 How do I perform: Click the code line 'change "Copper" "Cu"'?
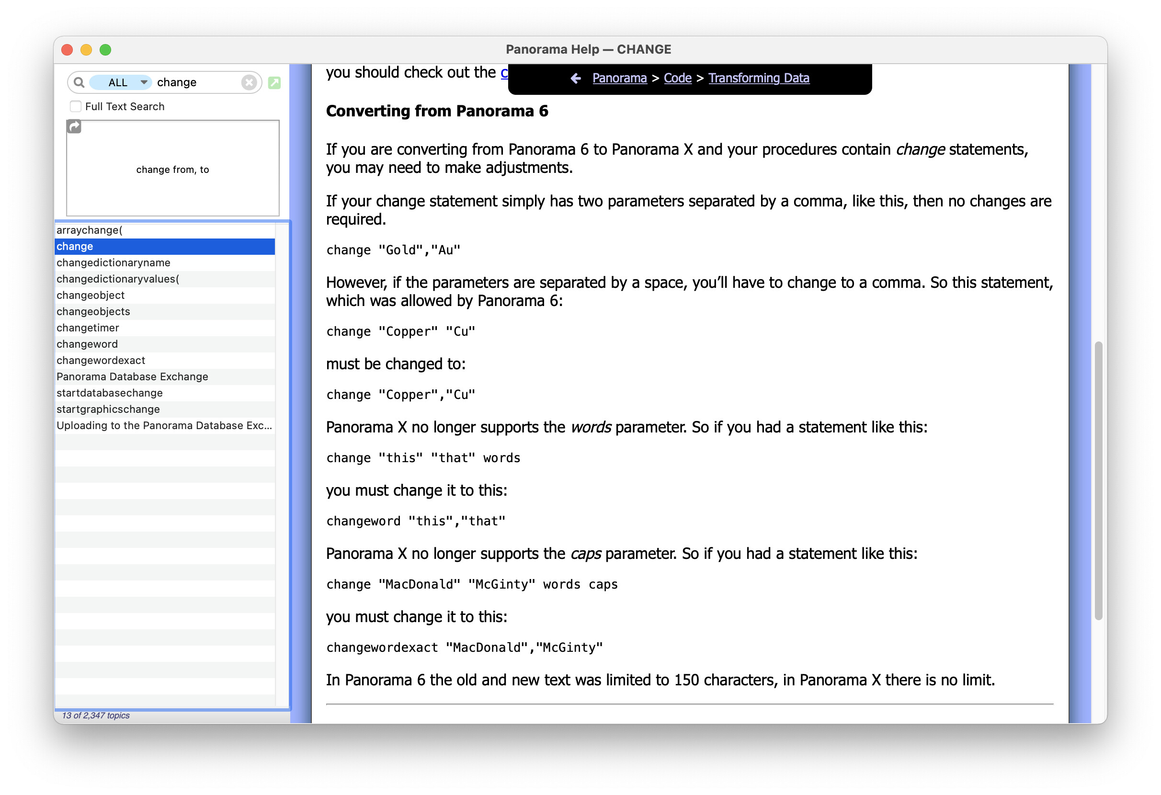[401, 331]
